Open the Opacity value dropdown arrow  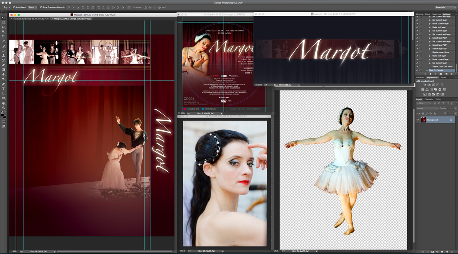[x=455, y=108]
